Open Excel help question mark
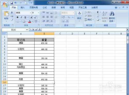This screenshot has height=95, width=129. (116, 7)
